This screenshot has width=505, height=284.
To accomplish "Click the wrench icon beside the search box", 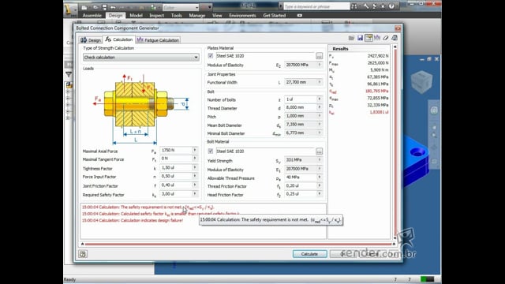I will click(366, 6).
